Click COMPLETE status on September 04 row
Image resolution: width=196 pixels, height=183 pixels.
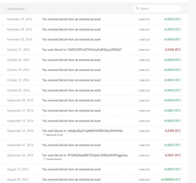pos(144,156)
